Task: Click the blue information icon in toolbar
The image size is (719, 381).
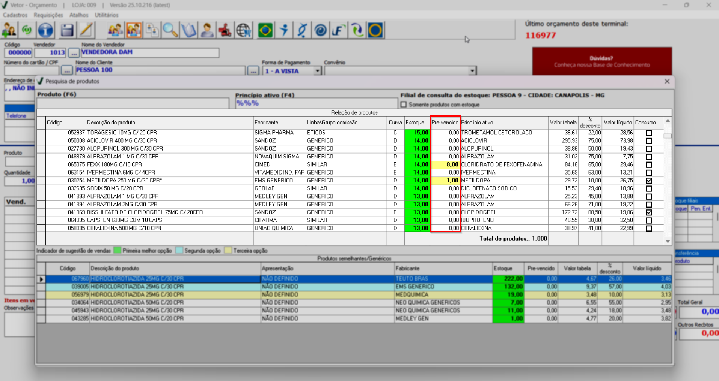Action: click(x=45, y=30)
